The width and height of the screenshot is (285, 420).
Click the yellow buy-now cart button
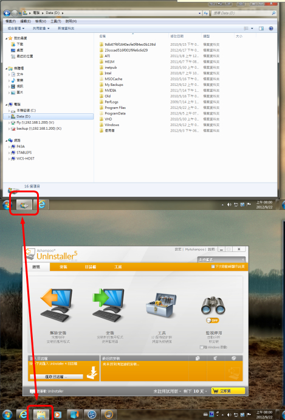coord(228,391)
